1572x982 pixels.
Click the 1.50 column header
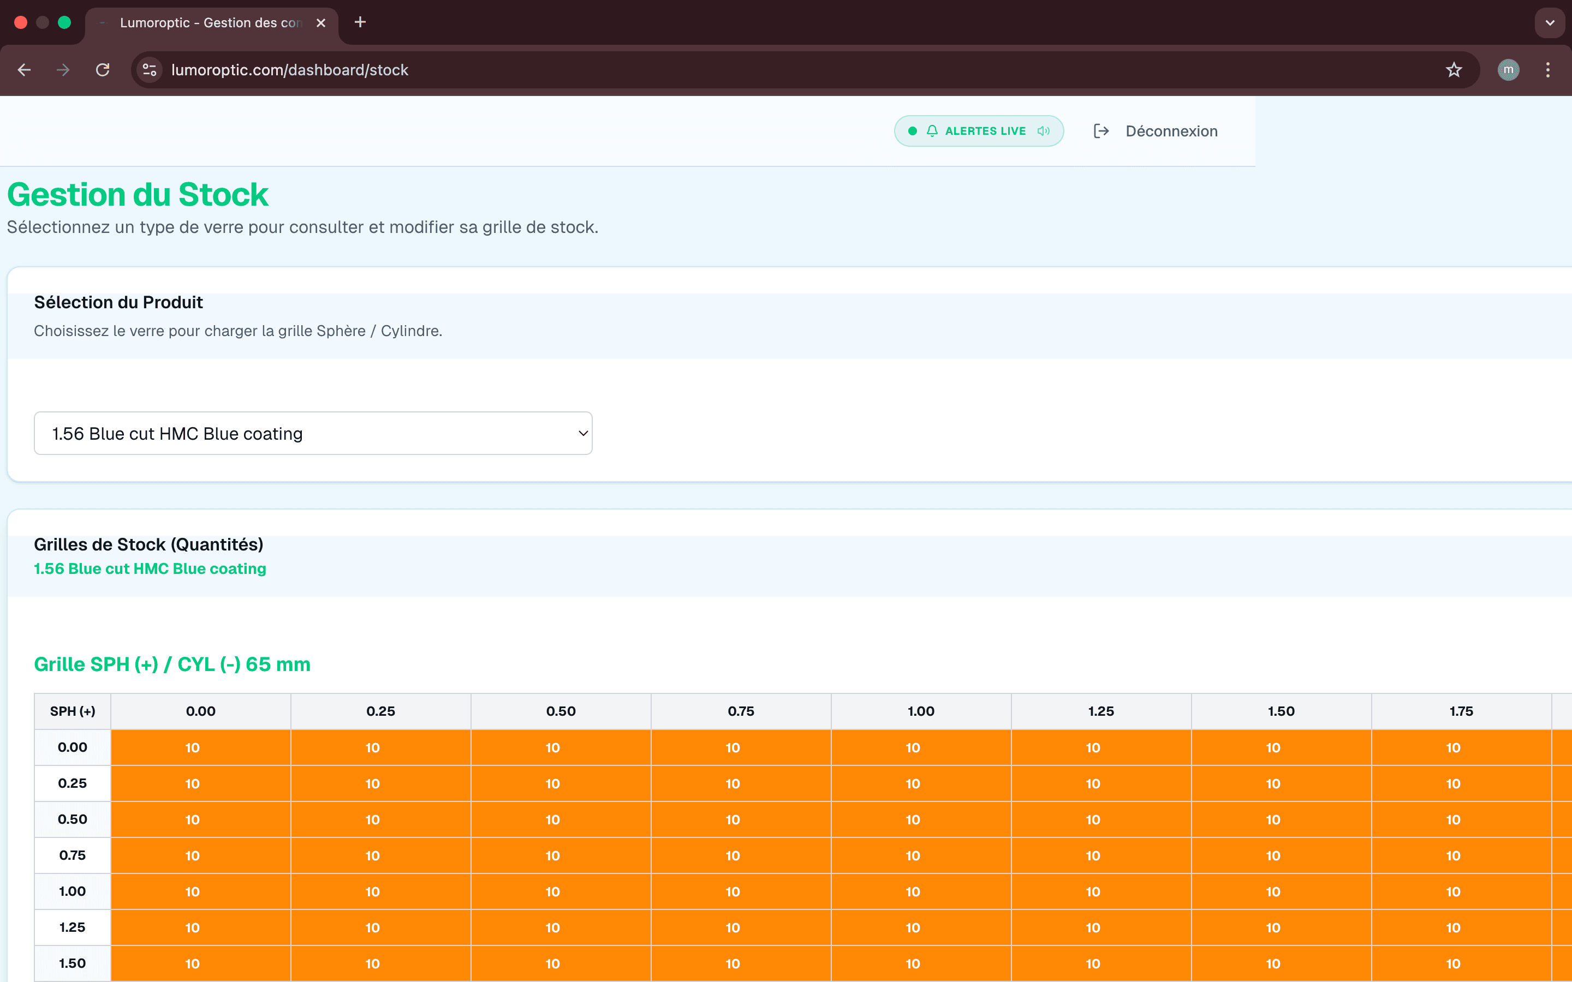(1281, 711)
